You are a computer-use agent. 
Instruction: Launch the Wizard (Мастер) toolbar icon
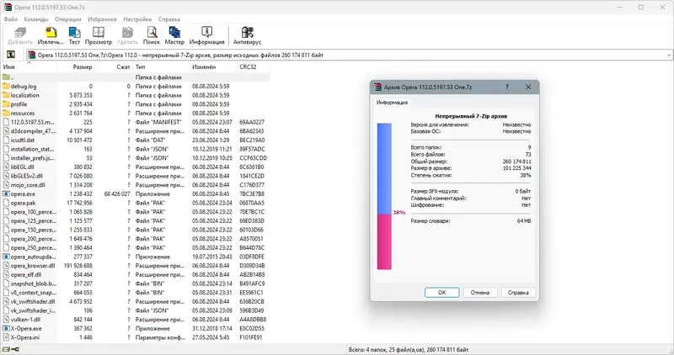click(174, 33)
